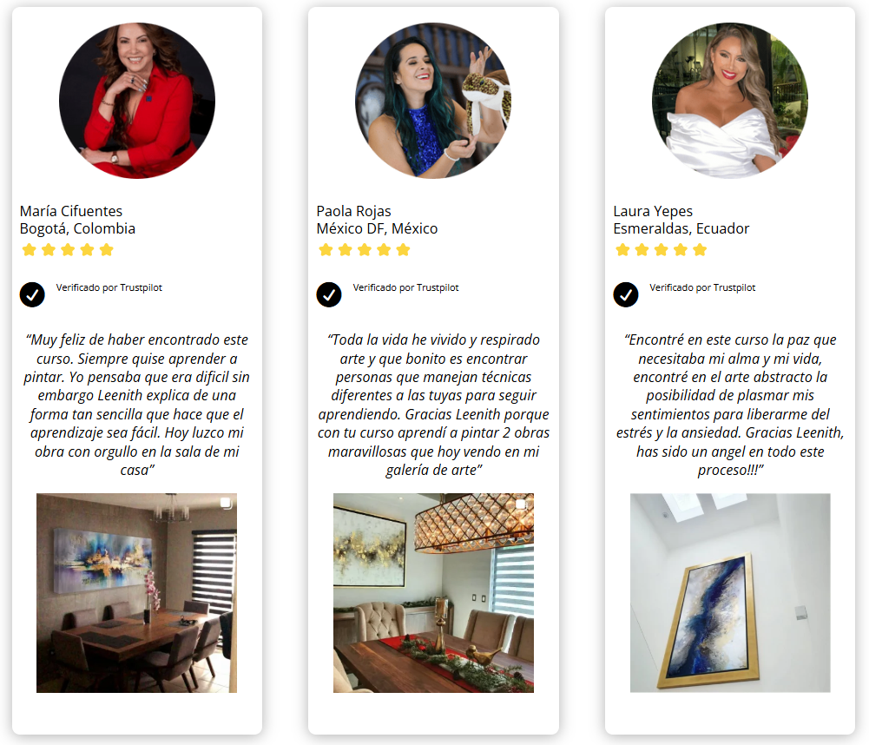This screenshot has height=745, width=869.
Task: Click the third star of Laura Yepes's rating
Action: point(662,250)
